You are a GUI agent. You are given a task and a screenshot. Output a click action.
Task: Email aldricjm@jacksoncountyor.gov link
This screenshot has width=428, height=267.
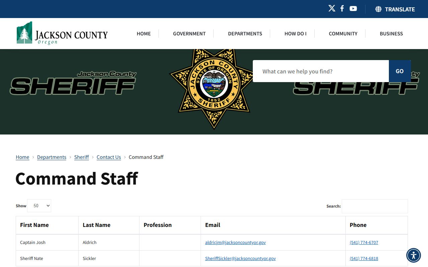[x=235, y=243]
